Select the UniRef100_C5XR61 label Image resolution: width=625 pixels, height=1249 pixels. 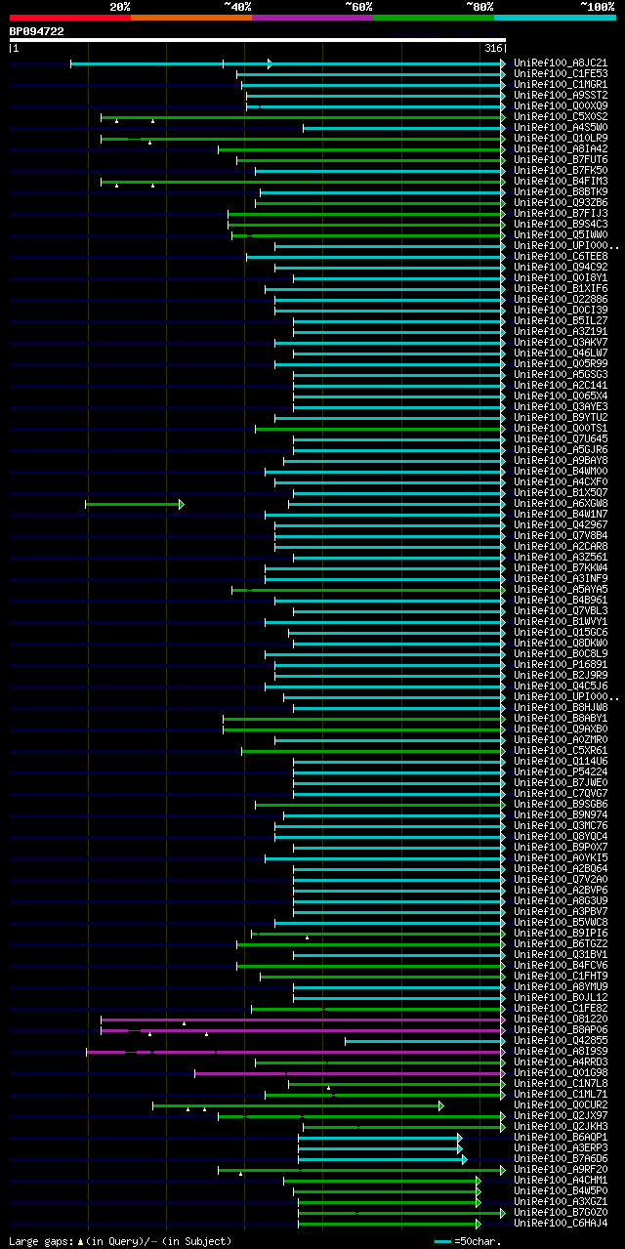561,751
